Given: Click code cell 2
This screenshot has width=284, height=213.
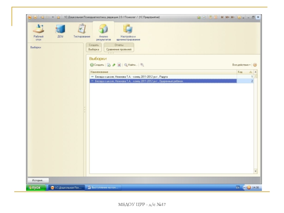Looking at the screenshot, I should click(x=245, y=81).
